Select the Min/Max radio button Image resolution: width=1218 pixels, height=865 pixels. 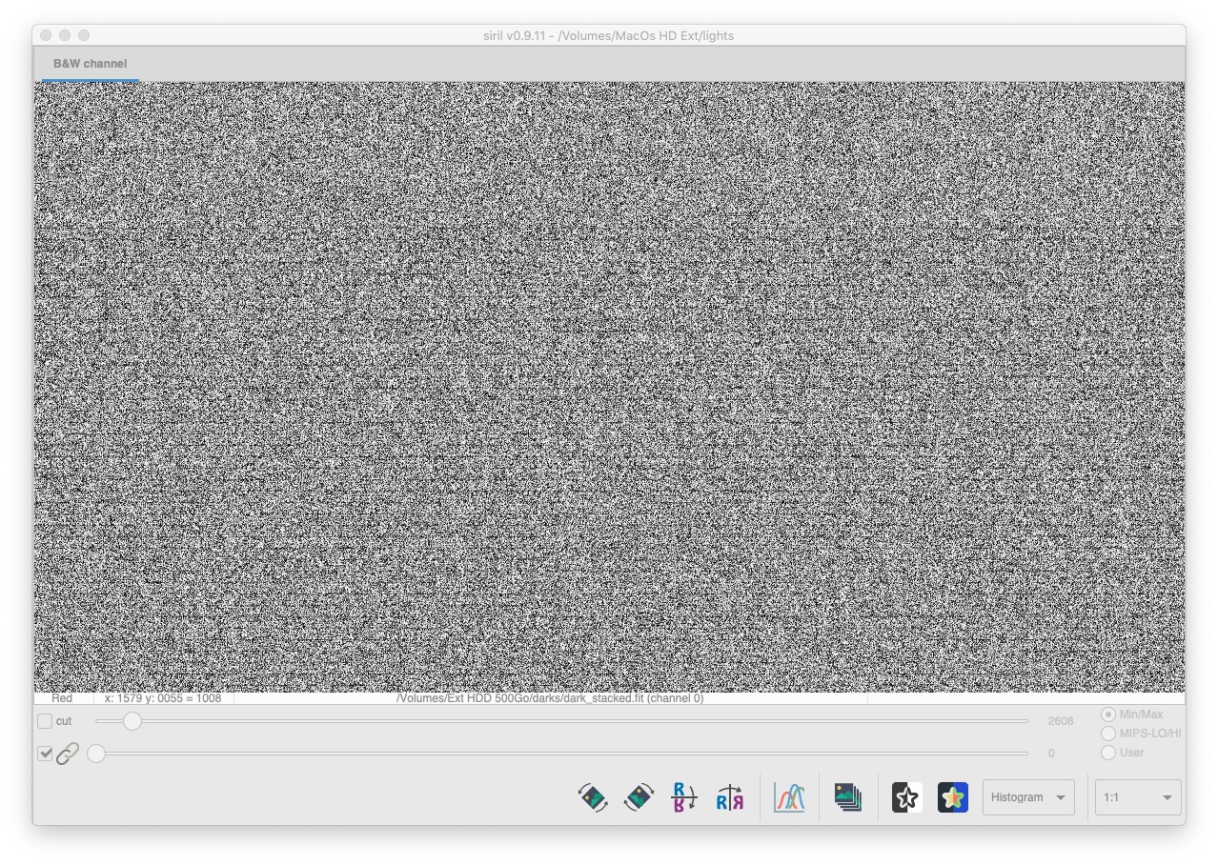point(1107,714)
